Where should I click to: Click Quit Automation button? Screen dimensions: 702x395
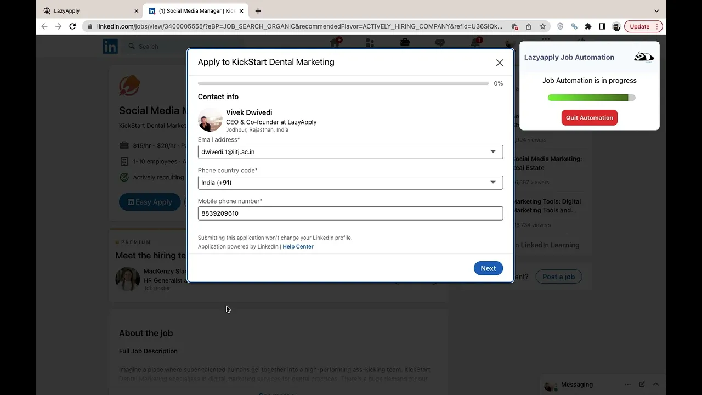(590, 117)
